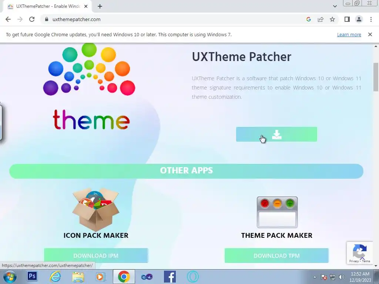Open a new browser tab

pos(100,6)
